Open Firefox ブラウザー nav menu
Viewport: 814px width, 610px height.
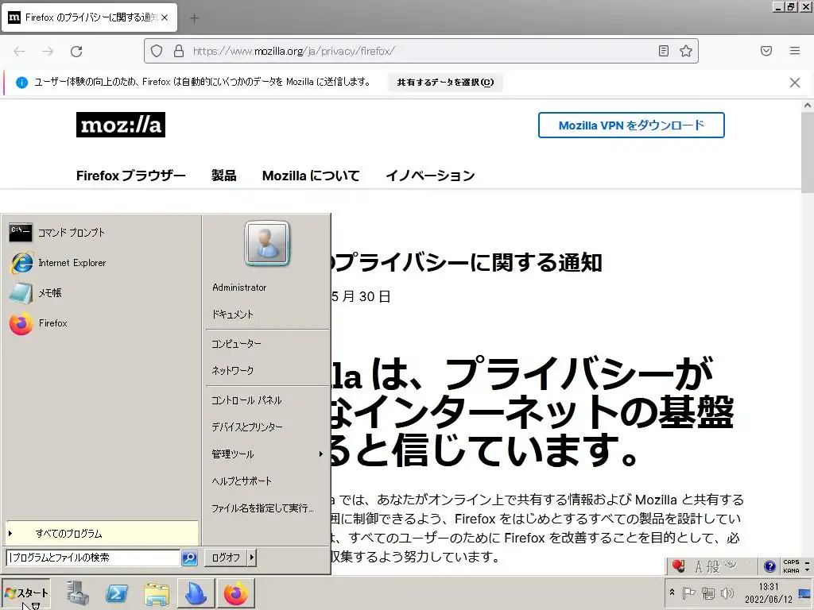coord(131,176)
